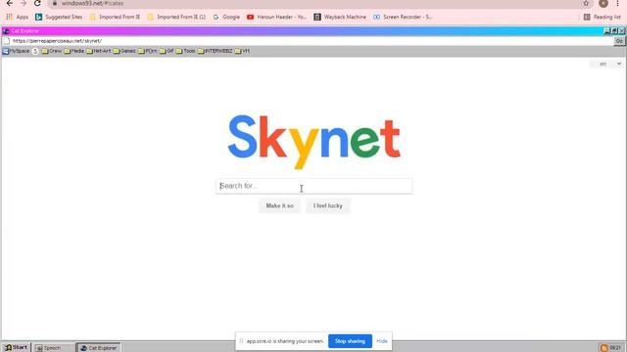This screenshot has width=627, height=352.
Task: Hide the screen sharing notification
Action: (x=382, y=341)
